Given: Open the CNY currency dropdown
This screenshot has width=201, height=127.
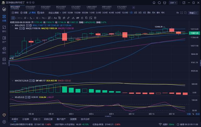Looking at the screenshot, I should [x=173, y=3].
